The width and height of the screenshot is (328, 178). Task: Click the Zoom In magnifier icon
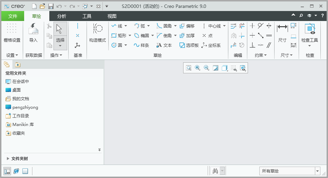(198, 68)
